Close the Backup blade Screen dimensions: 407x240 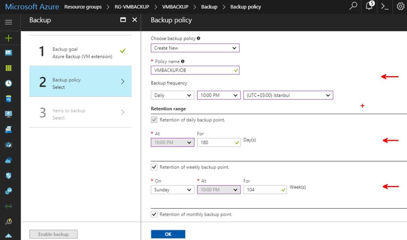click(135, 20)
